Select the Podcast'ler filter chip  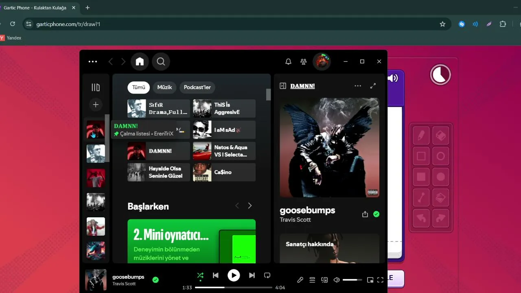(x=197, y=87)
